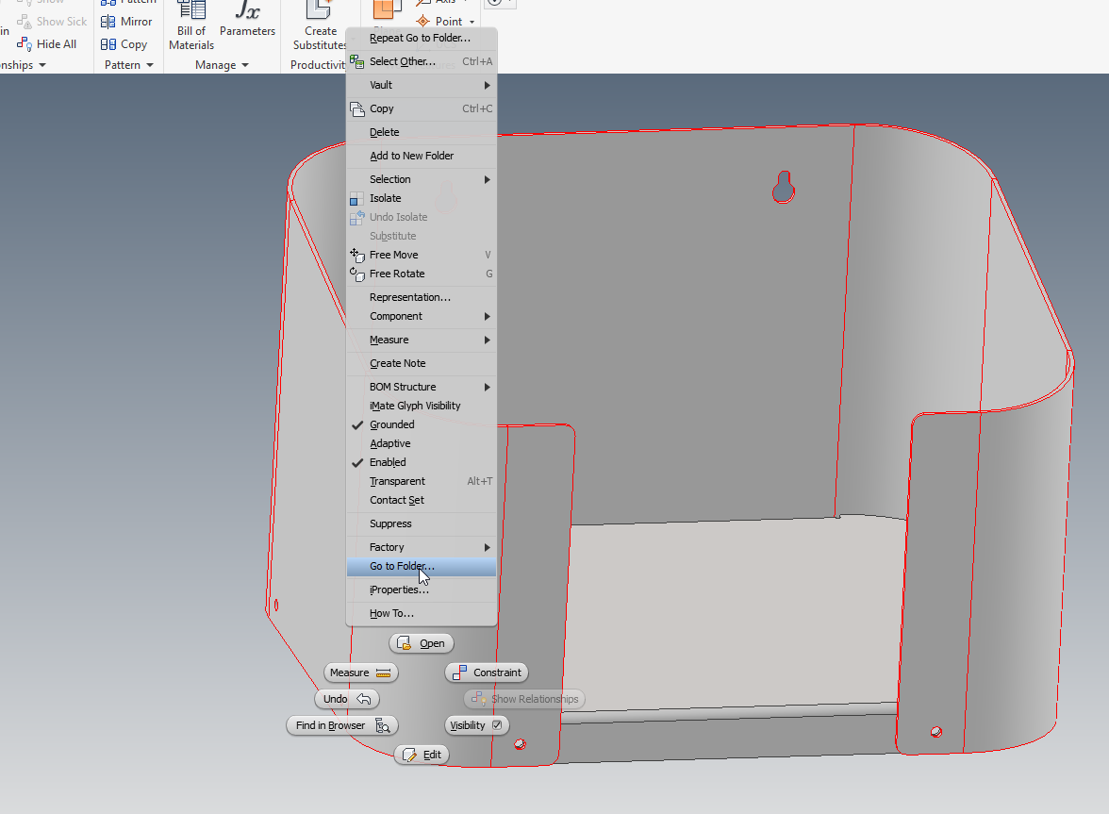Click Create Substitutes tool
The image size is (1109, 814).
[x=321, y=26]
